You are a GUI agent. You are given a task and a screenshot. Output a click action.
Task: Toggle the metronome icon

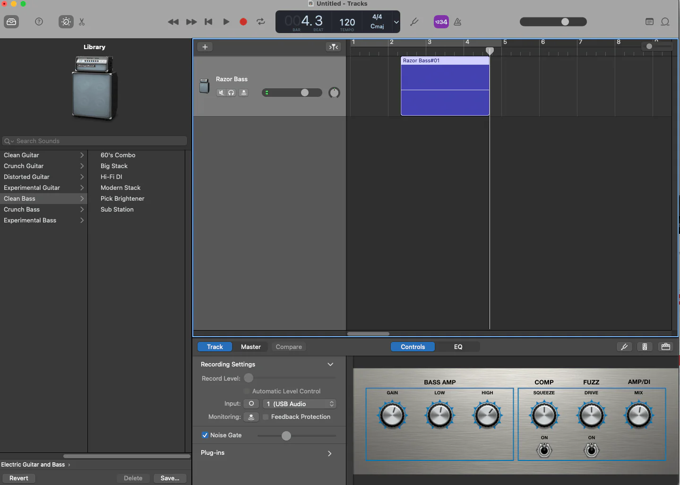pyautogui.click(x=457, y=22)
